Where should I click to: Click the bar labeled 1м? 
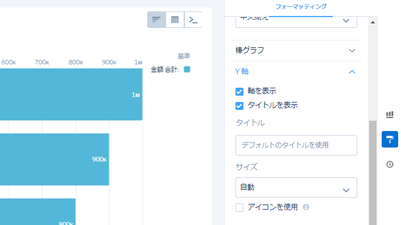[x=71, y=95]
